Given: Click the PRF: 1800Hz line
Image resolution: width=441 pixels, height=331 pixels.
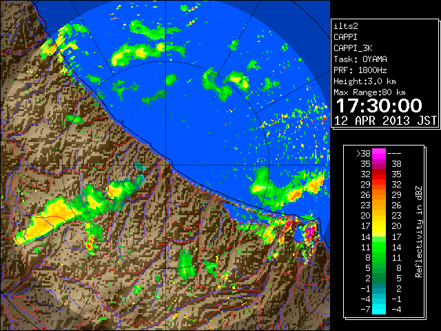Looking at the screenshot, I should [x=360, y=70].
